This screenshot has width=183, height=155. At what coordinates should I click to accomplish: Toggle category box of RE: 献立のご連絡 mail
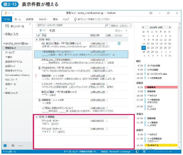tap(107, 44)
